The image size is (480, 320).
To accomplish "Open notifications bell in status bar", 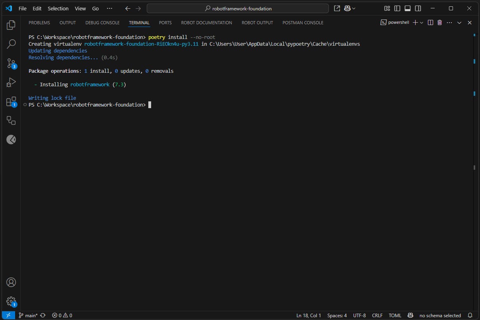I will pyautogui.click(x=470, y=315).
